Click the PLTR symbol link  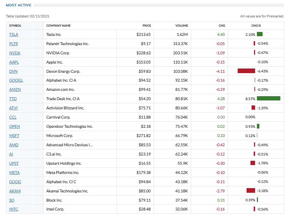[x=14, y=44]
